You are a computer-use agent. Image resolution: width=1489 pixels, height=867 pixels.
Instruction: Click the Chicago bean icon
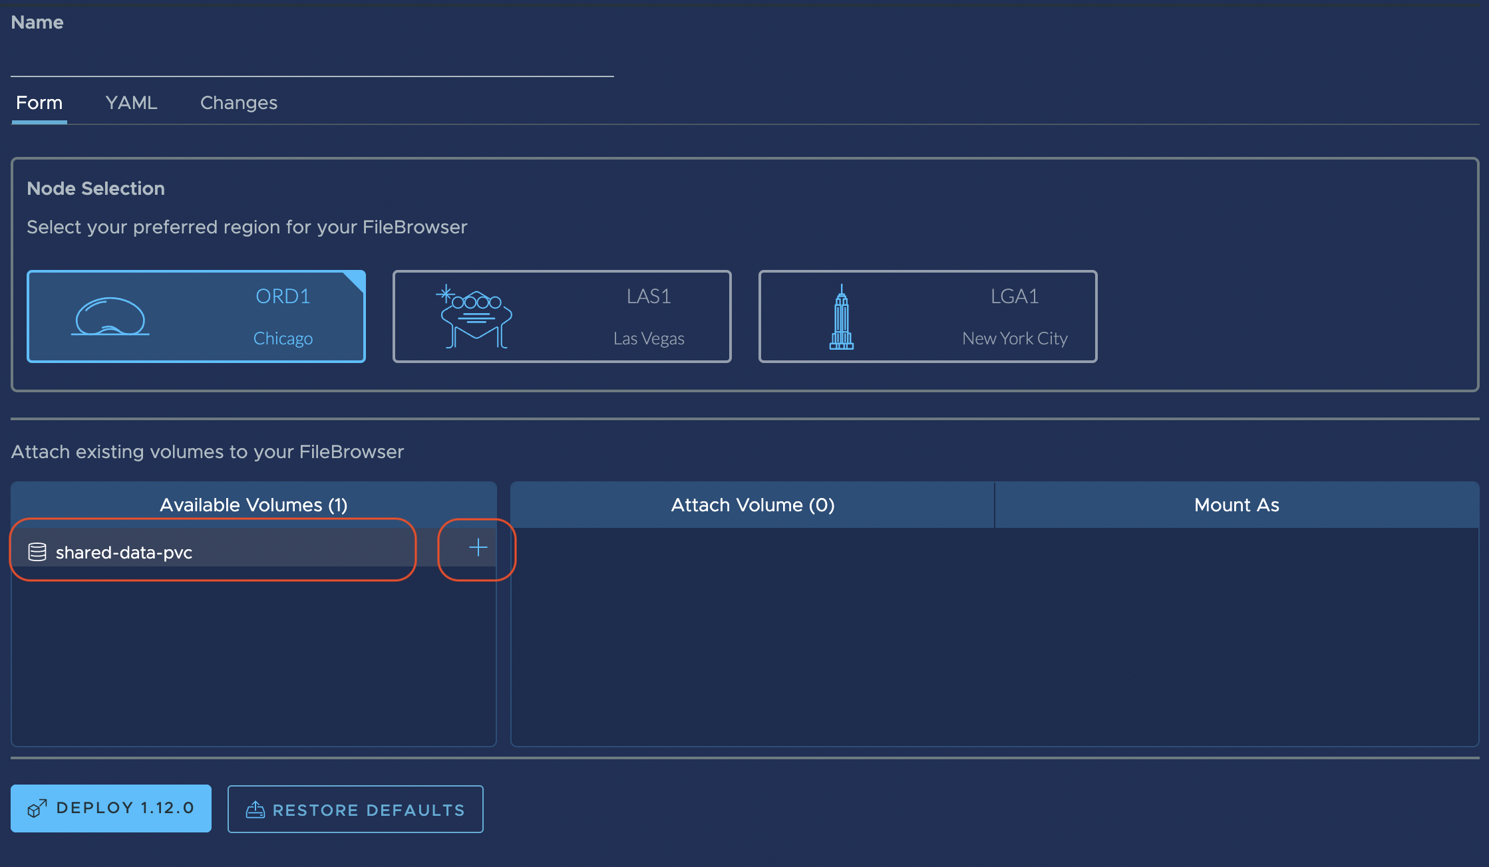click(x=110, y=316)
